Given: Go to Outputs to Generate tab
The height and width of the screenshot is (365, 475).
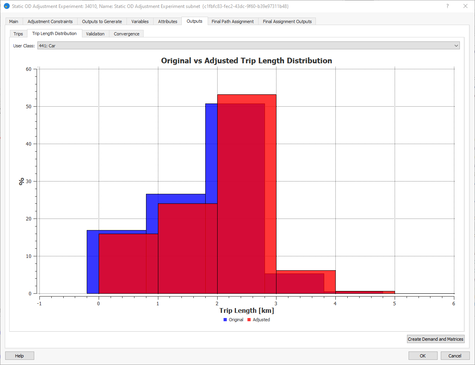Looking at the screenshot, I should coord(102,21).
